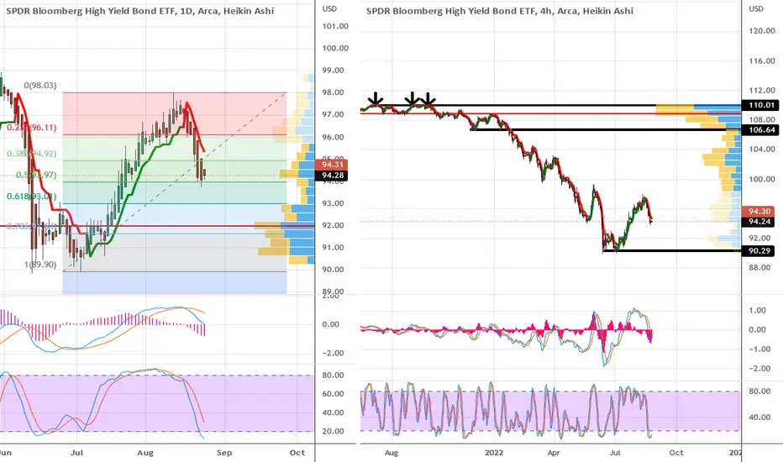Click the 98.00 price axis value on 1D chart
Viewport: 783px width, 462px height.
pos(333,92)
